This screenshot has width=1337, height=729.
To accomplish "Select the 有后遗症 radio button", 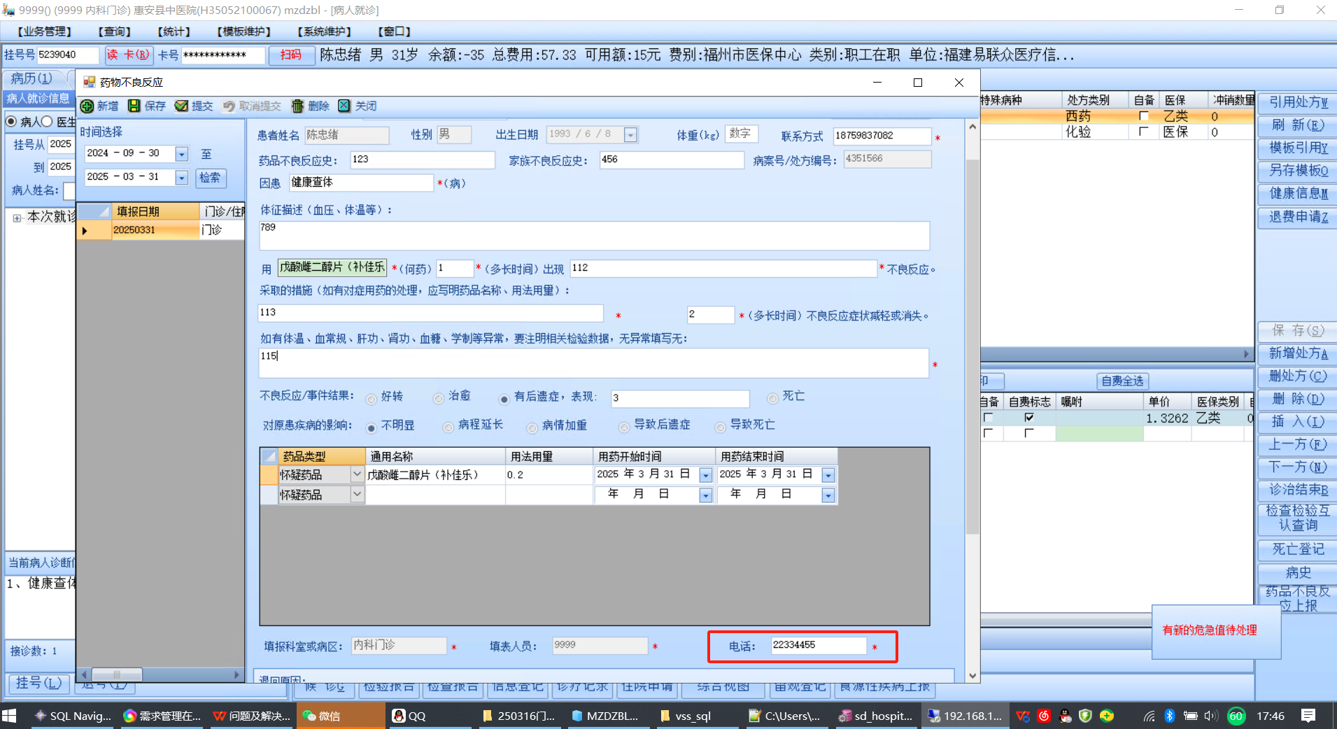I will pyautogui.click(x=504, y=399).
